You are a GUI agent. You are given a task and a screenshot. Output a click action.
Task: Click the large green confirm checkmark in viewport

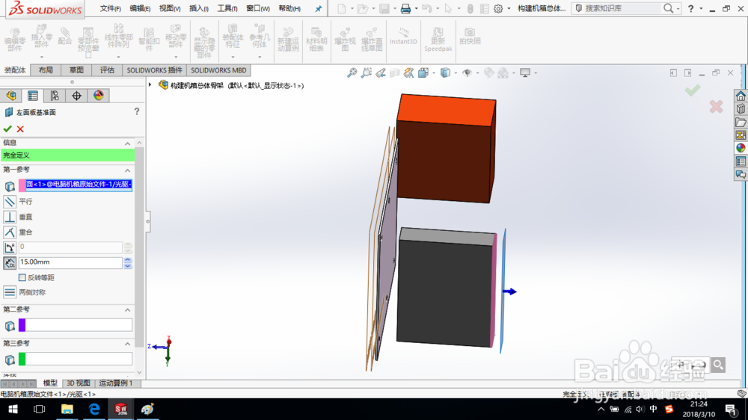(x=692, y=90)
